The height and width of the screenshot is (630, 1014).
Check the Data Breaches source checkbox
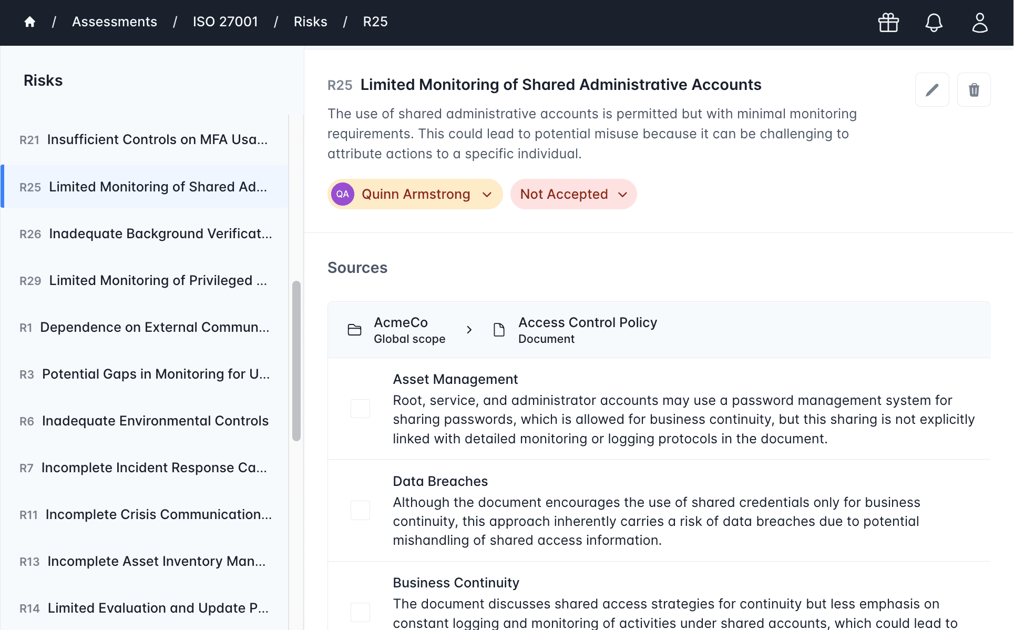point(360,510)
